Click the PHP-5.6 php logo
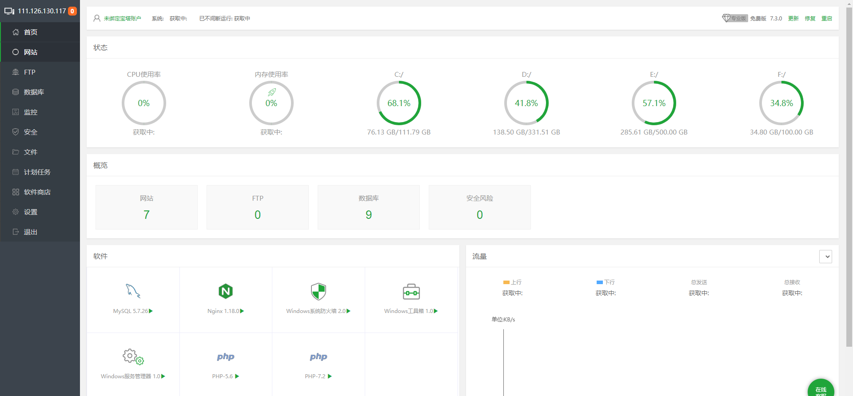This screenshot has width=853, height=396. [x=226, y=356]
